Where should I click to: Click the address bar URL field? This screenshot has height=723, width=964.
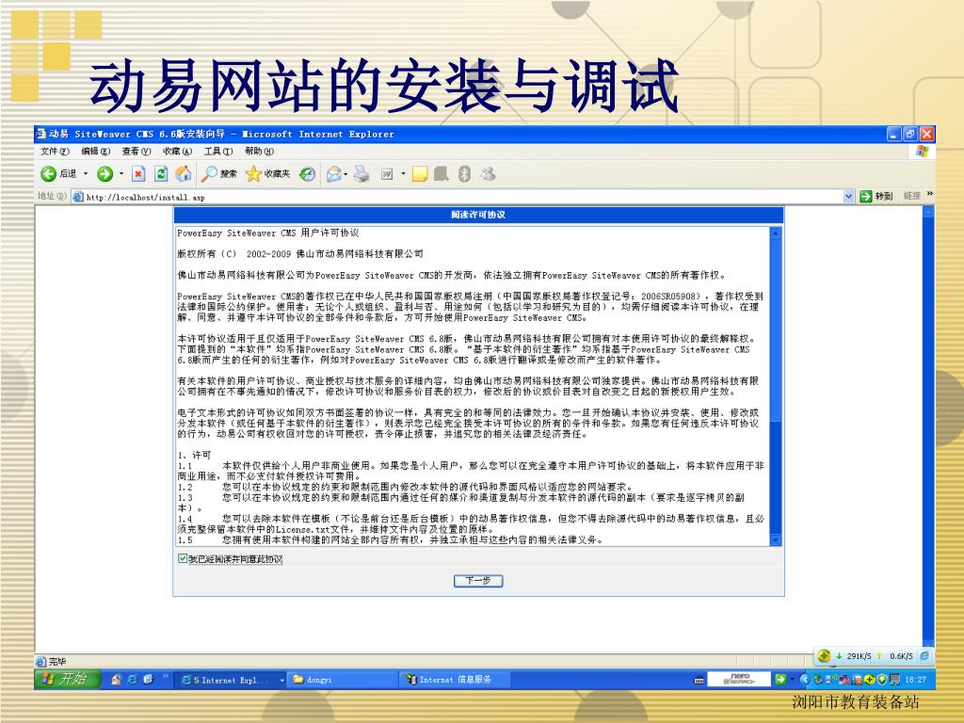(463, 197)
